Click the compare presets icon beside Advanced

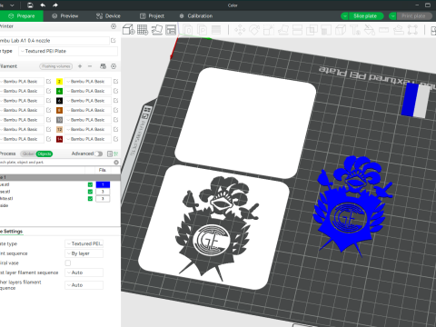(x=116, y=154)
